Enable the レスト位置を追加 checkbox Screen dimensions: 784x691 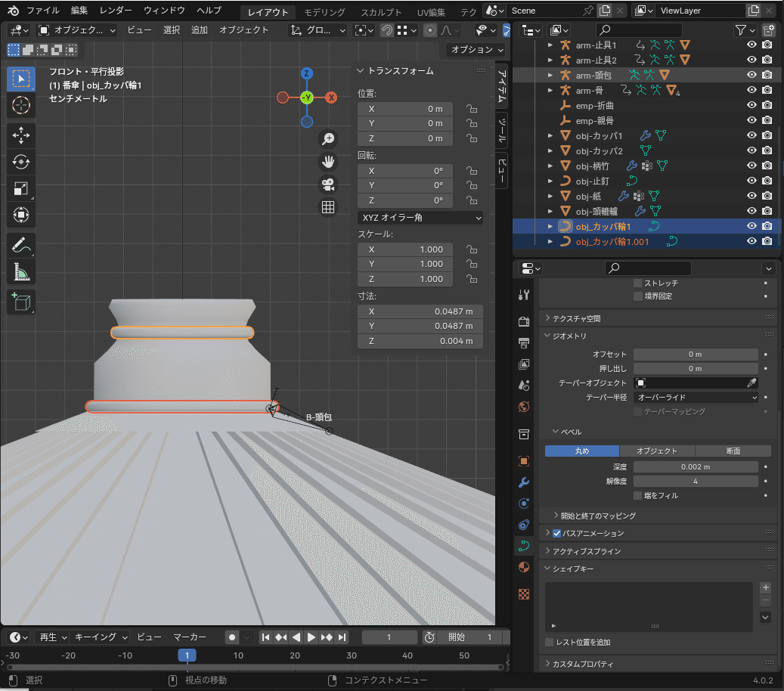pos(549,643)
